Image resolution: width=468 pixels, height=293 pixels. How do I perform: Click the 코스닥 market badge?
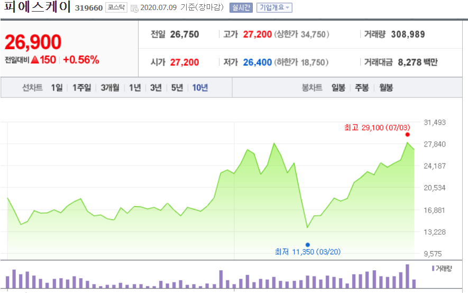click(116, 7)
